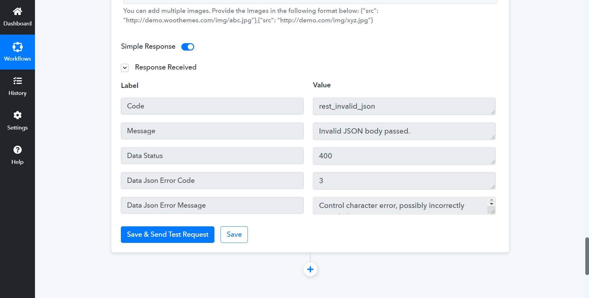Click the up arrow in the error message textarea
The height and width of the screenshot is (298, 589).
[x=491, y=200]
